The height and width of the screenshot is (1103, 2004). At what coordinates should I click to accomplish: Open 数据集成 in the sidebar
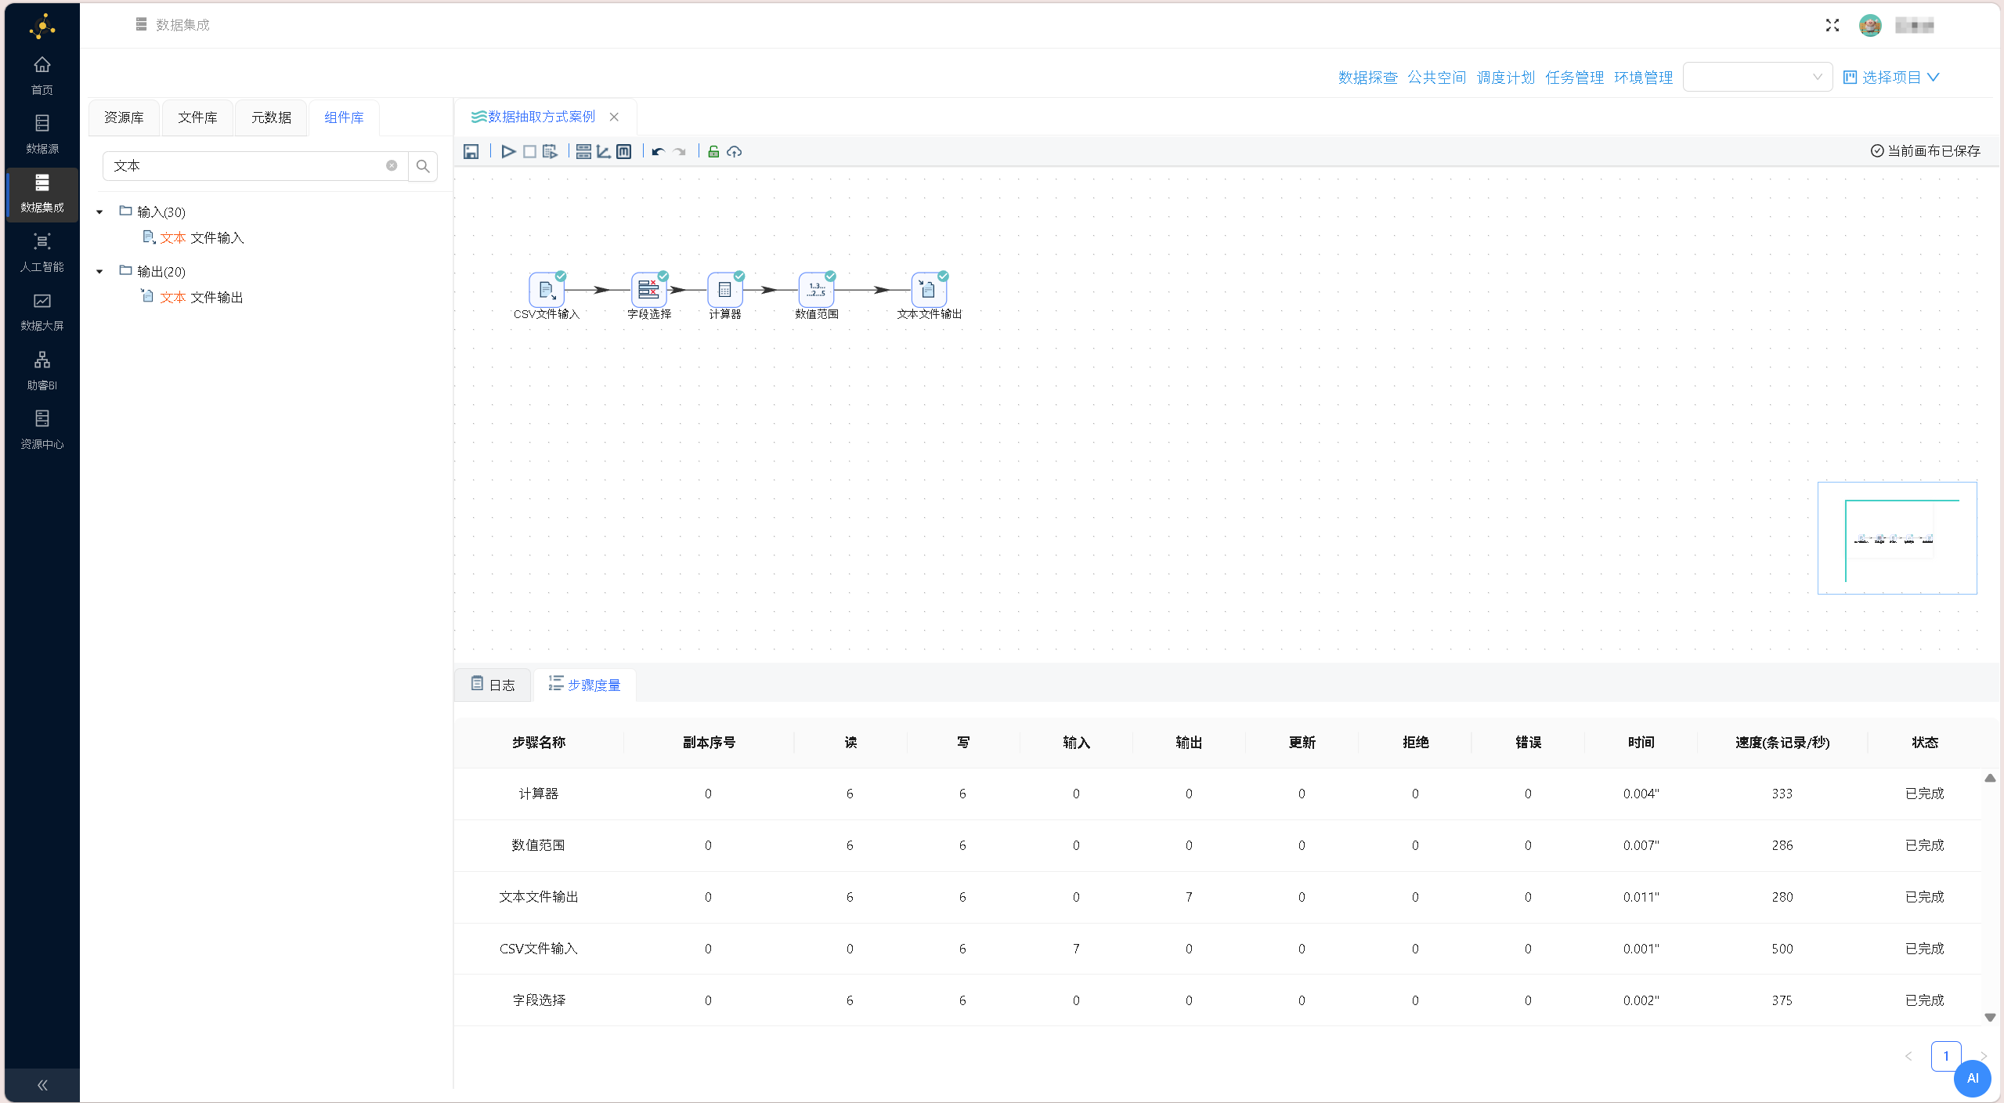click(42, 193)
